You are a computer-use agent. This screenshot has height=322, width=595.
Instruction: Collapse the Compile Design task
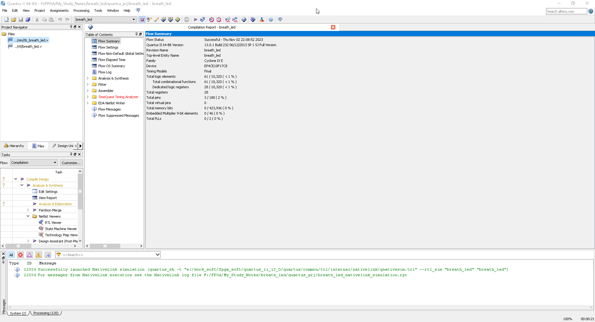pyautogui.click(x=15, y=179)
